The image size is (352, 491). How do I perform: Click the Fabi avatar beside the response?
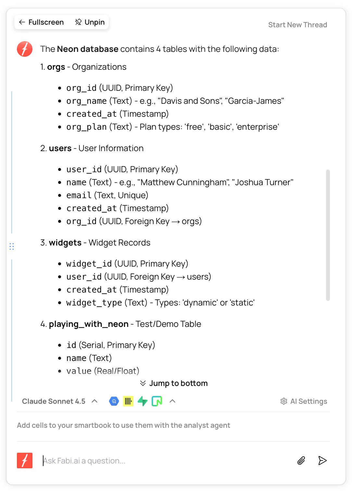pos(25,49)
